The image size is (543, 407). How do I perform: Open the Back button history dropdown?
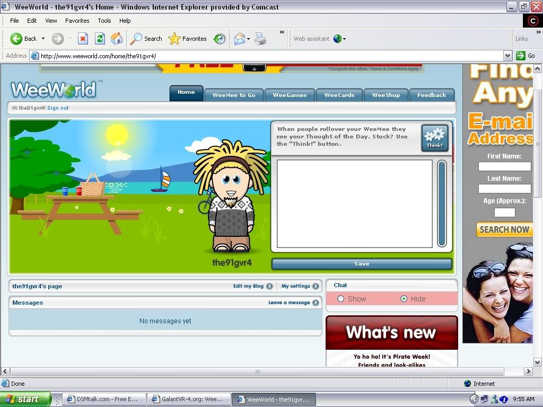(43, 39)
